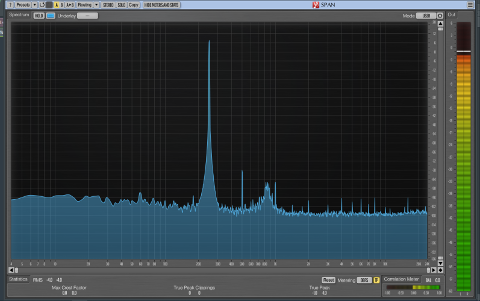Viewport: 480px width, 301px height.
Task: Select state B
Action: tap(61, 5)
